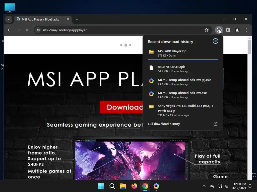Screen dimensions: 257x192
Task: Click icon of MEmu-setup-abroad-sdk-mv (1).exe
Action: [151, 81]
